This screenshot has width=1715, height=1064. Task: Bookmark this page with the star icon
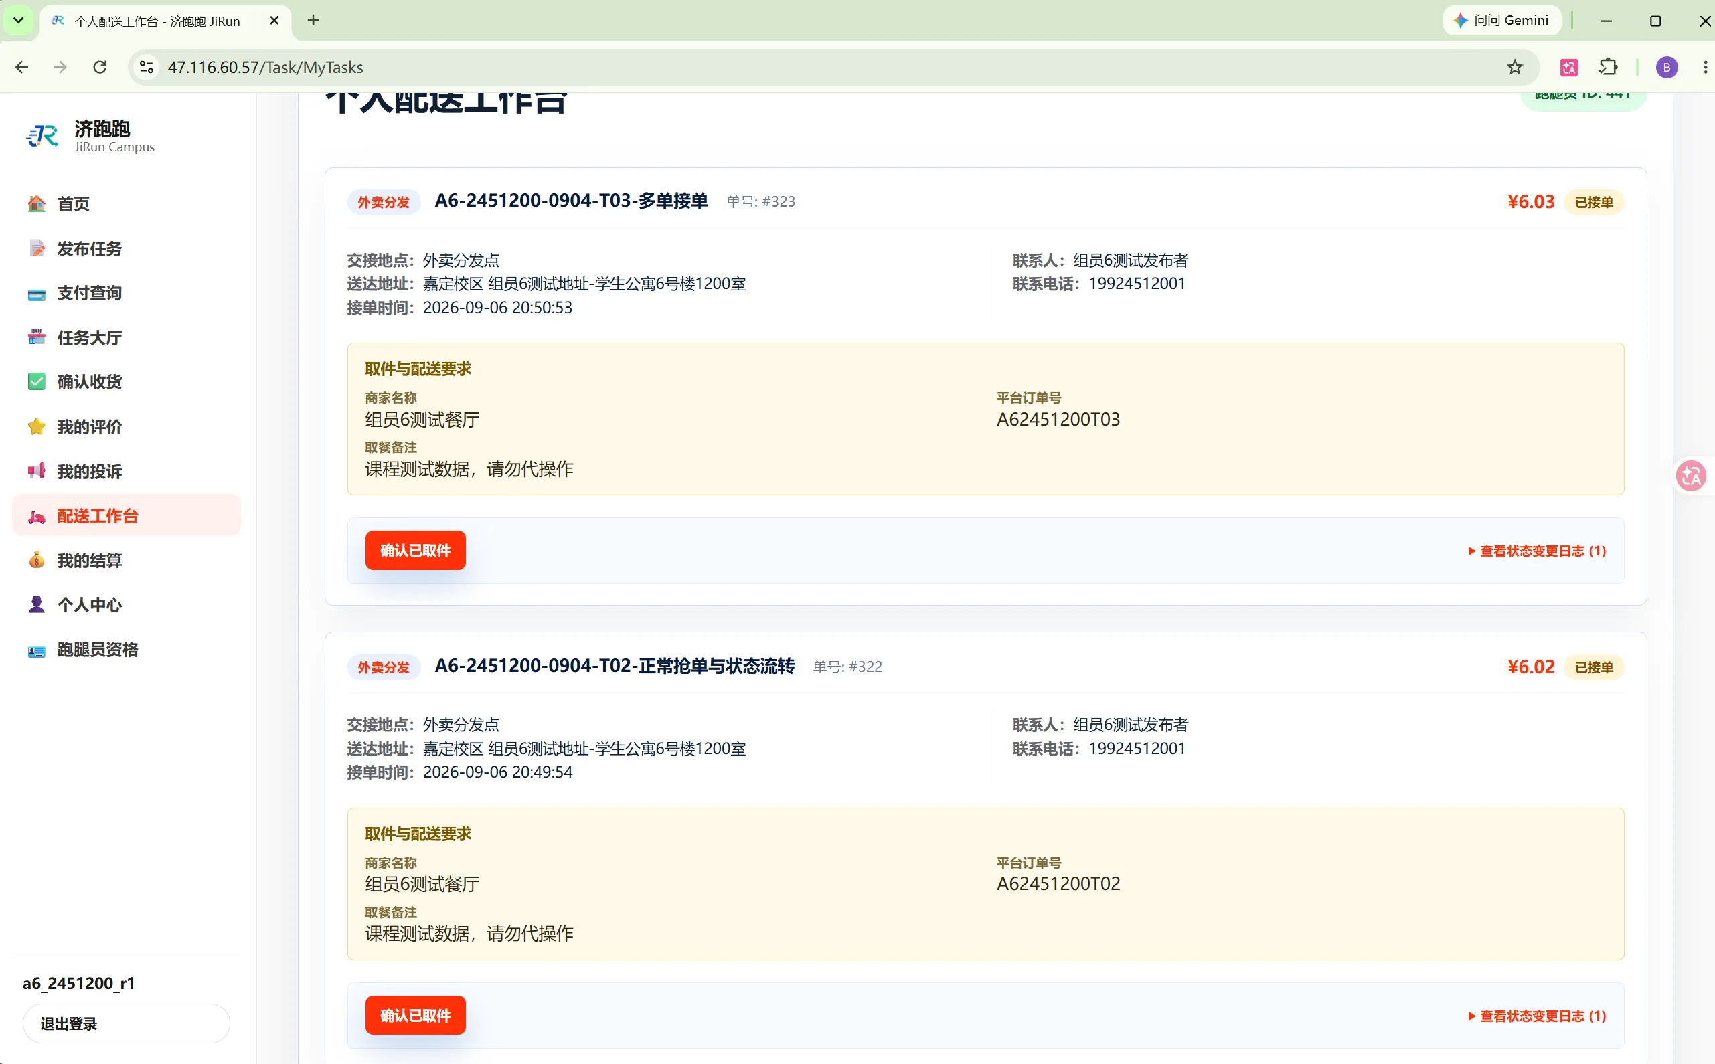(1515, 67)
